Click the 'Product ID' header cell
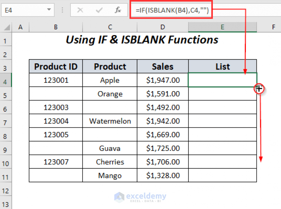 pos(56,67)
